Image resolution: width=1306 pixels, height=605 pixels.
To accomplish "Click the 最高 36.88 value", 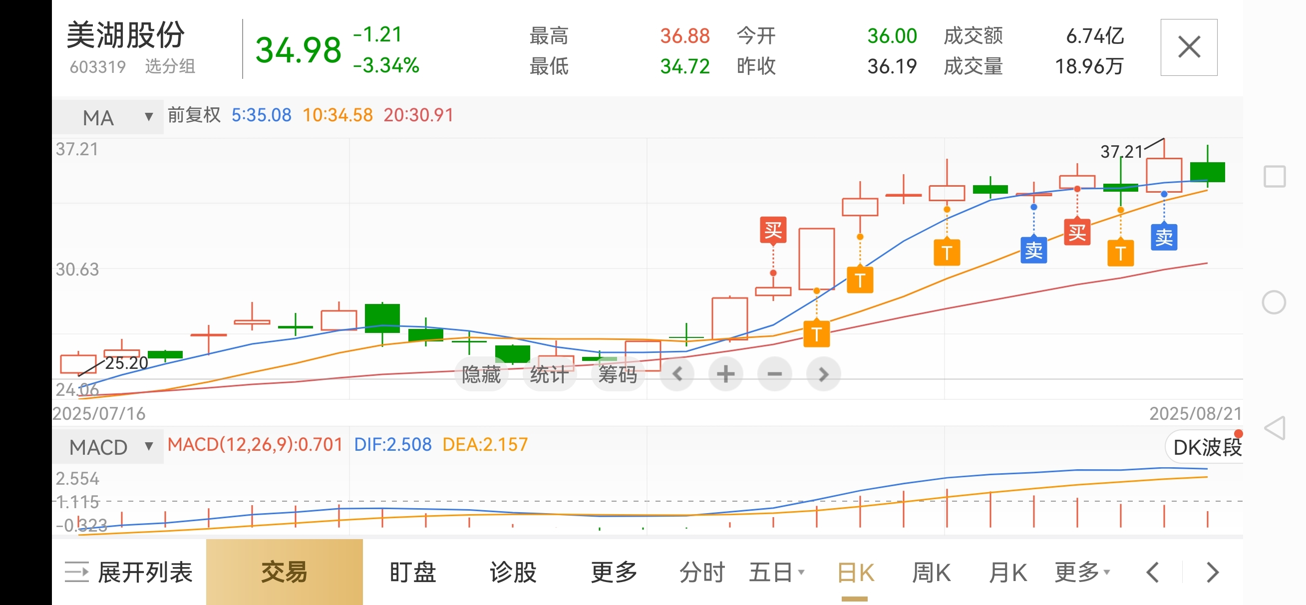I will 685,36.
